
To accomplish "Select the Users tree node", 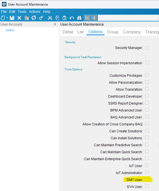I will (x=10, y=30).
